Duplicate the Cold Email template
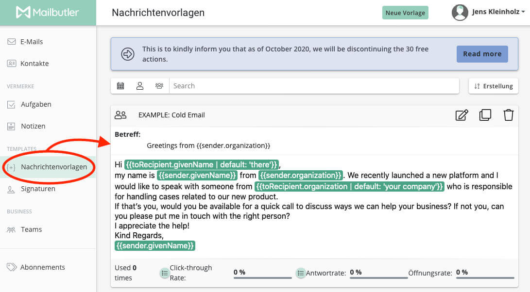The image size is (530, 292). click(x=485, y=115)
